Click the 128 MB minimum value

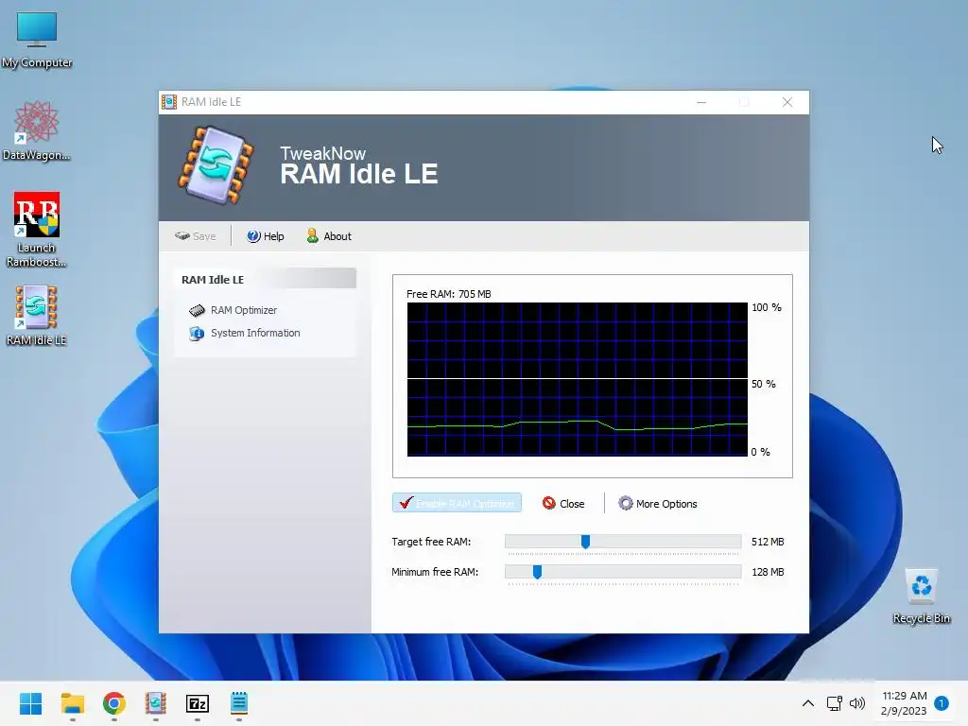coord(768,572)
